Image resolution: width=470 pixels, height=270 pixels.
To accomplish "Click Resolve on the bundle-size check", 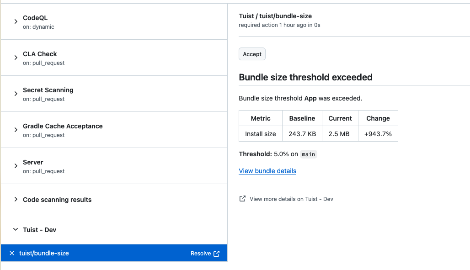I will click(x=202, y=253).
